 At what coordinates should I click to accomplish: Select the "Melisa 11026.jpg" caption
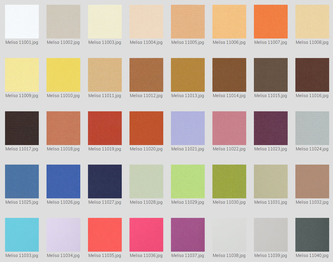pos(63,202)
